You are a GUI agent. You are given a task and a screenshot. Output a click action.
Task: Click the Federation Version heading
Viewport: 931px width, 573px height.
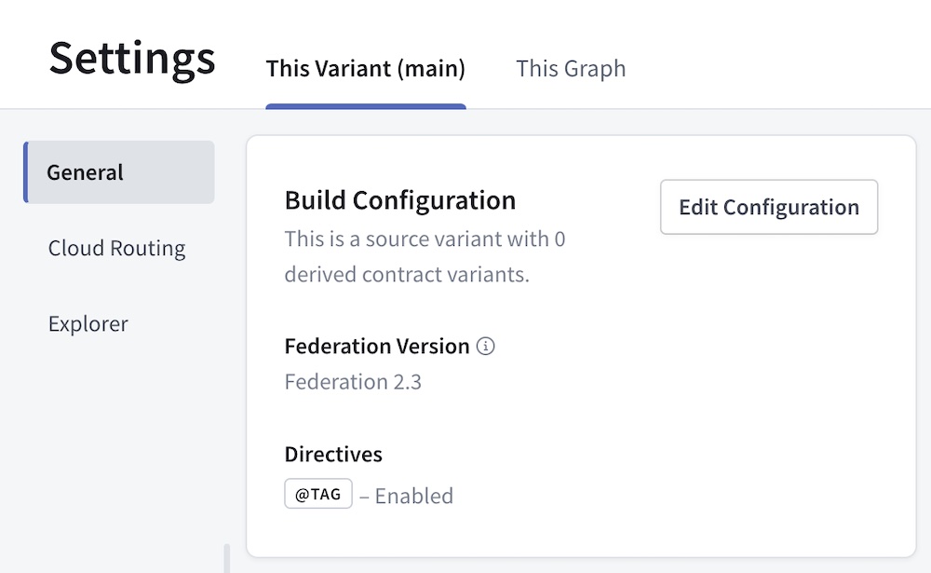376,346
